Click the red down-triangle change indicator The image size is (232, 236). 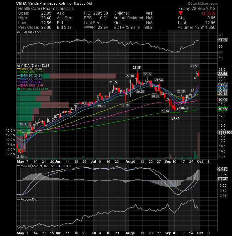[x=180, y=13]
